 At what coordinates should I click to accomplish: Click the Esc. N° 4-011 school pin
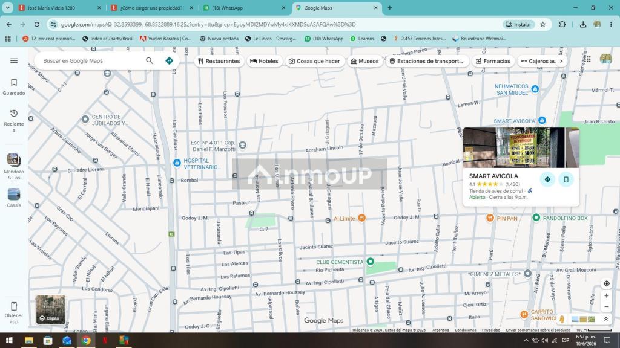(x=242, y=145)
